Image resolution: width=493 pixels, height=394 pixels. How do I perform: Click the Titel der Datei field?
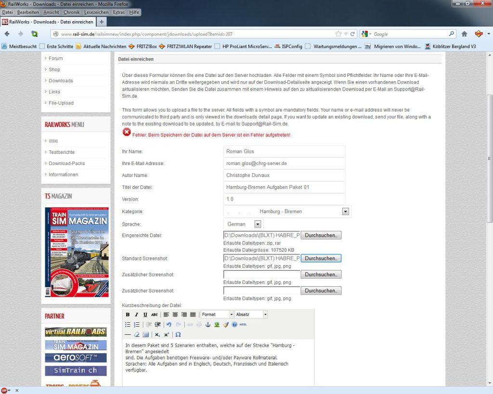click(284, 187)
